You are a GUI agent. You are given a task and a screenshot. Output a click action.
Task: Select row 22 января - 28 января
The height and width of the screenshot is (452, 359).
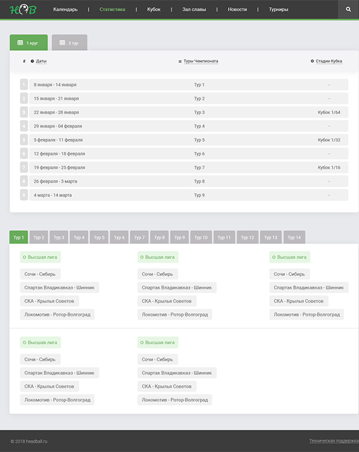[188, 112]
